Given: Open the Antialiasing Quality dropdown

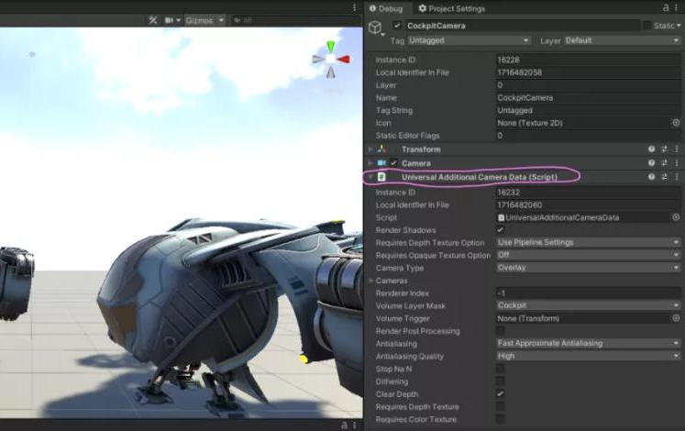Looking at the screenshot, I should point(588,357).
